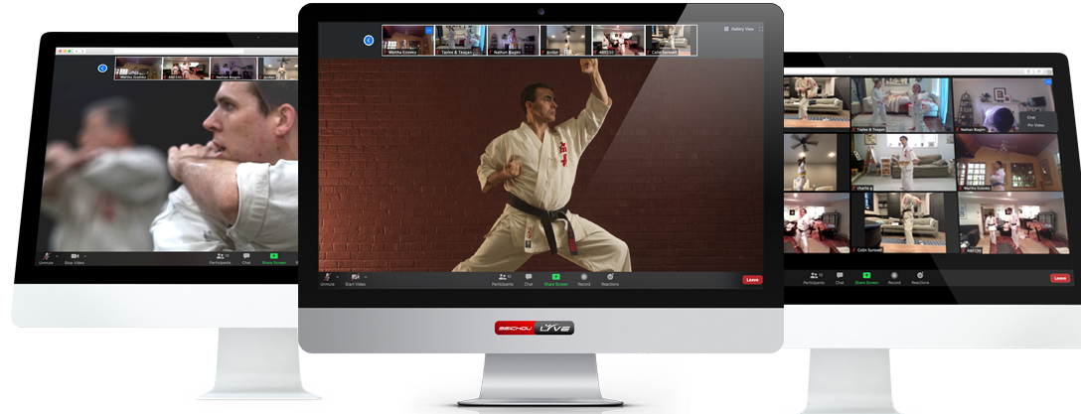
Task: Open Participants on right monitor toolbar
Action: coord(814,277)
